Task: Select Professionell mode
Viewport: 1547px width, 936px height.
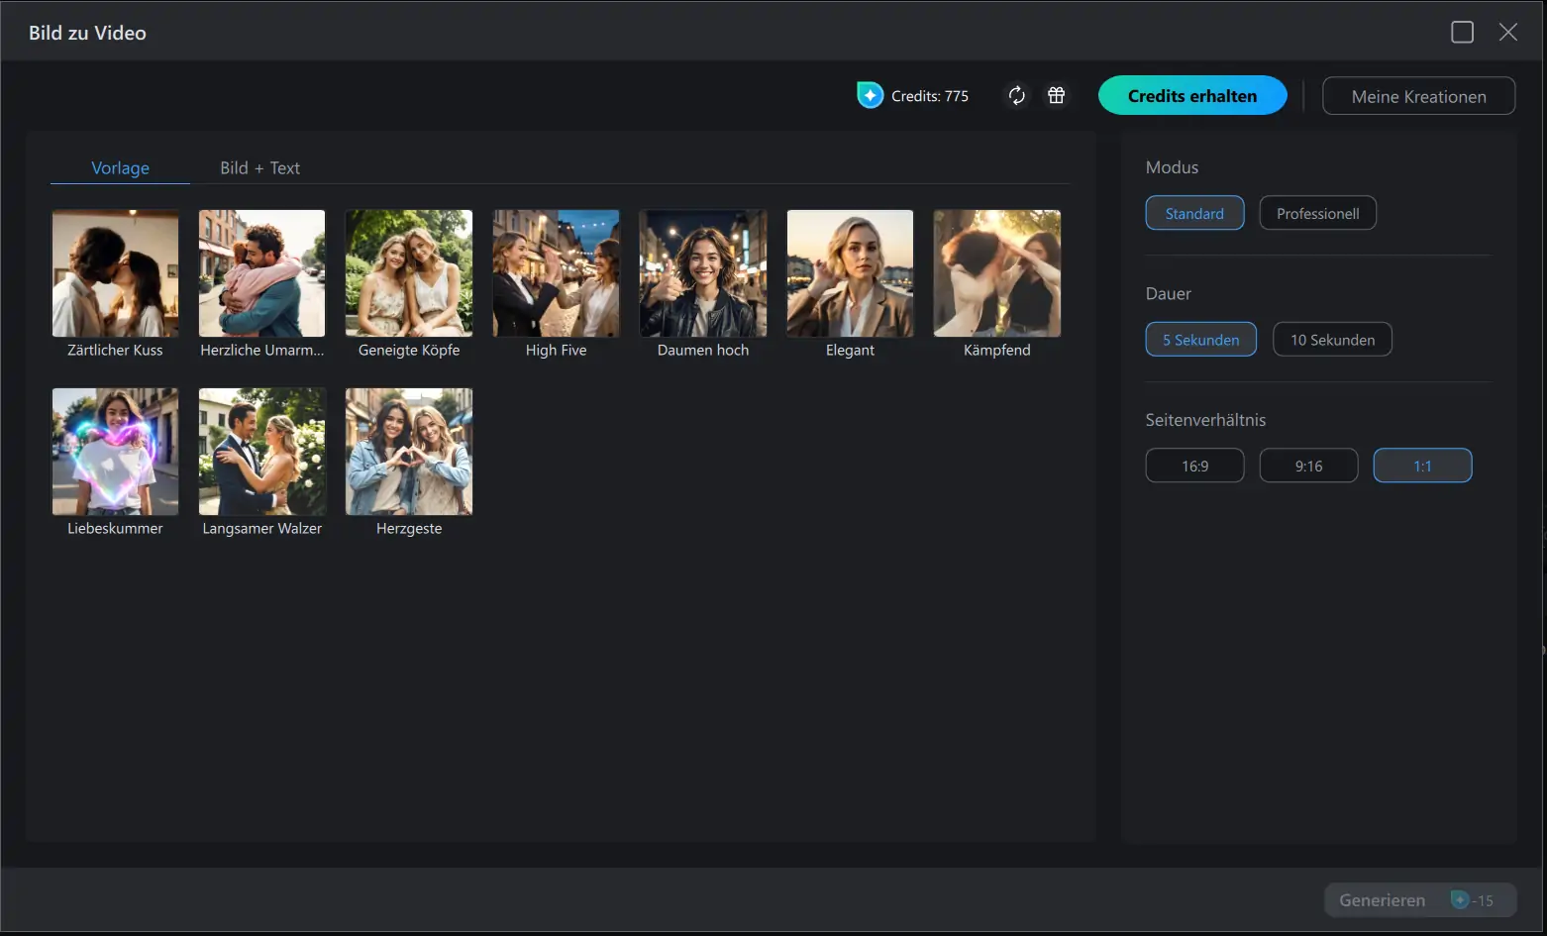Action: point(1317,213)
